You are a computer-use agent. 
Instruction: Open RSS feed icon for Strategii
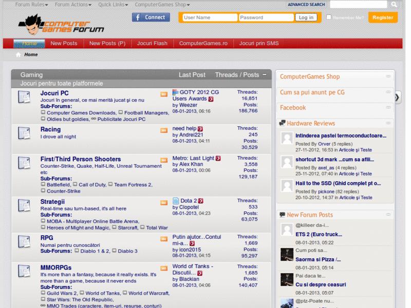coord(164,203)
